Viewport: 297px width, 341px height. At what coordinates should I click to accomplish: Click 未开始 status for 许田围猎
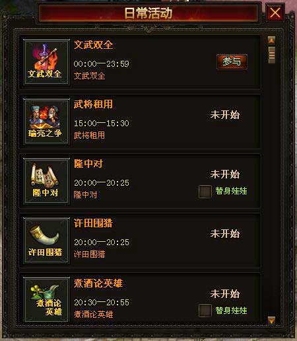click(225, 234)
